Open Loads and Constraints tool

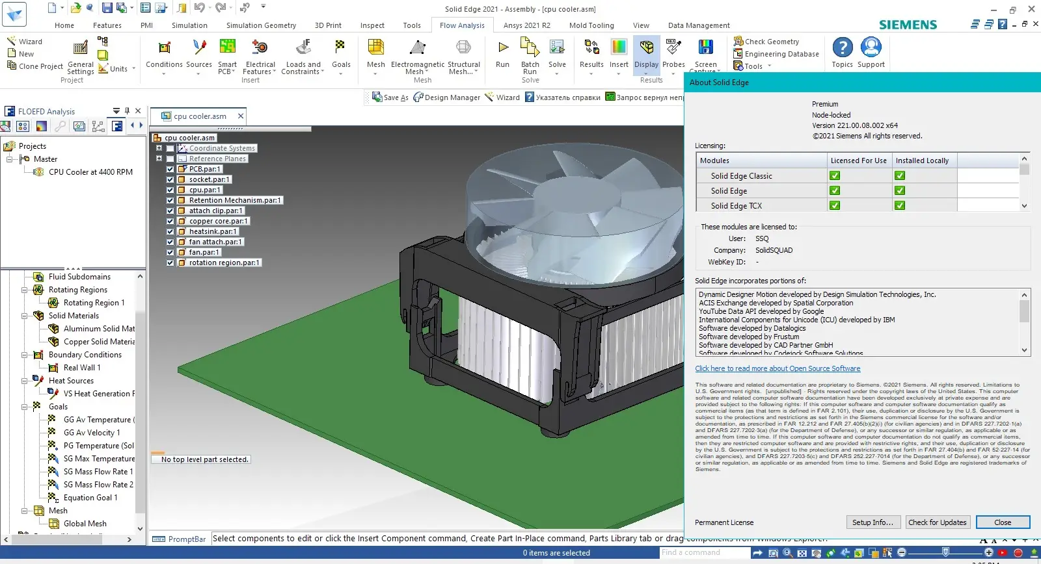coord(303,57)
